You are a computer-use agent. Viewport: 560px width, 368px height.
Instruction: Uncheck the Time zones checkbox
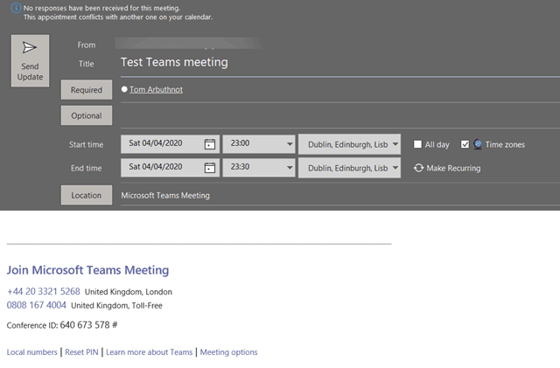pos(465,144)
